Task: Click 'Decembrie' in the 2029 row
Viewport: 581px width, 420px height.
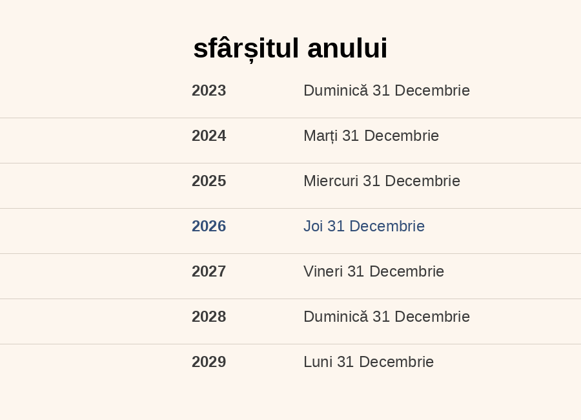Action: pyautogui.click(x=396, y=362)
